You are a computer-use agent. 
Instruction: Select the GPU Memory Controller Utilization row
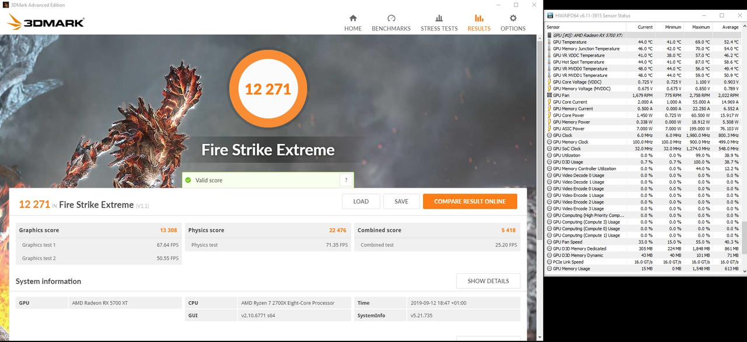point(643,169)
